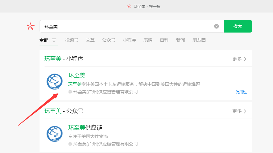This screenshot has height=153, width=273.
Task: Switch to the 视频号 tab
Action: [72, 40]
